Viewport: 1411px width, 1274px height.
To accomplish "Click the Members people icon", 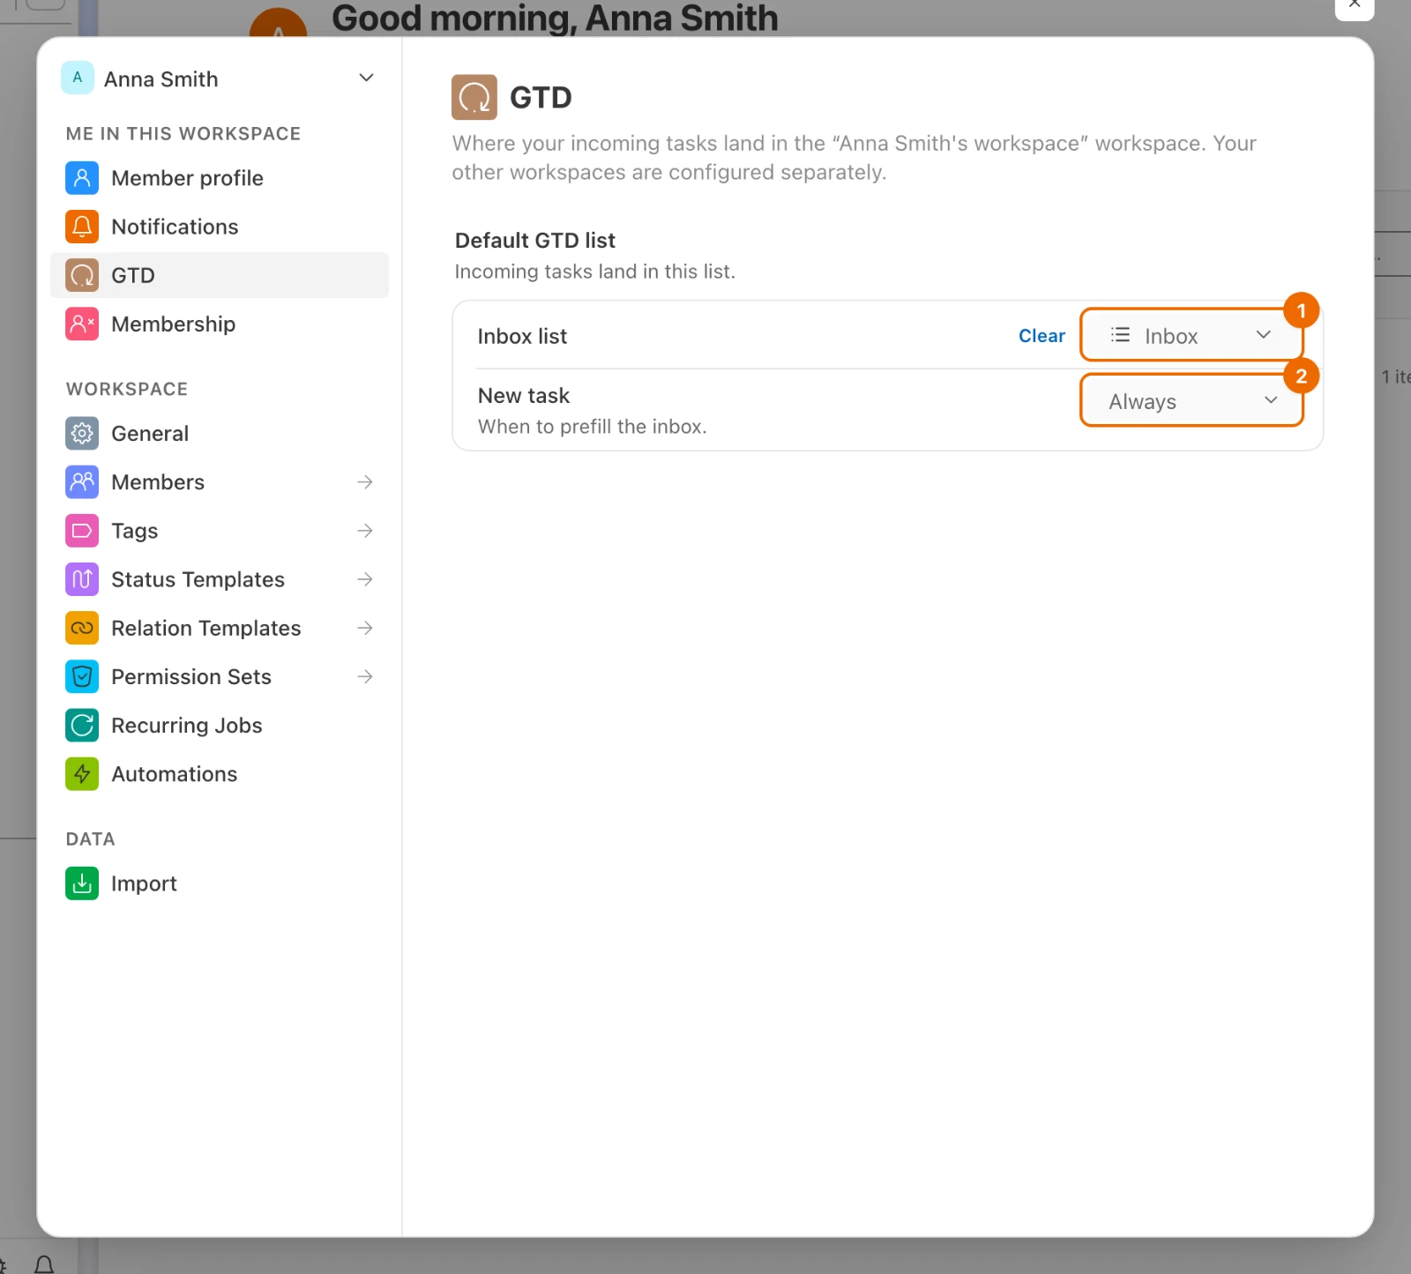I will 82,482.
